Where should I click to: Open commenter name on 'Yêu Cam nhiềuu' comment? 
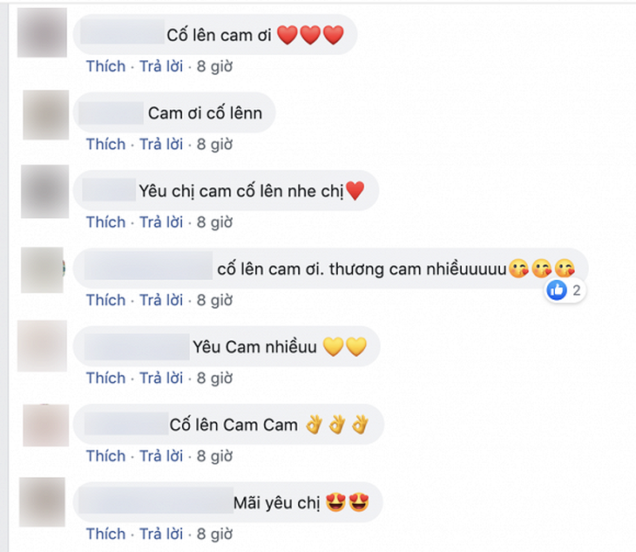click(137, 346)
